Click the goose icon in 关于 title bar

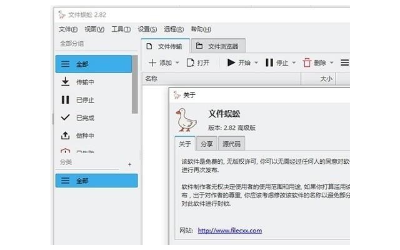coord(177,95)
